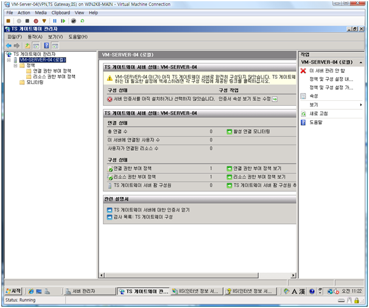The height and width of the screenshot is (308, 369).
Task: Click the green arrow after 인증서 속성 link
Action: coord(275,99)
